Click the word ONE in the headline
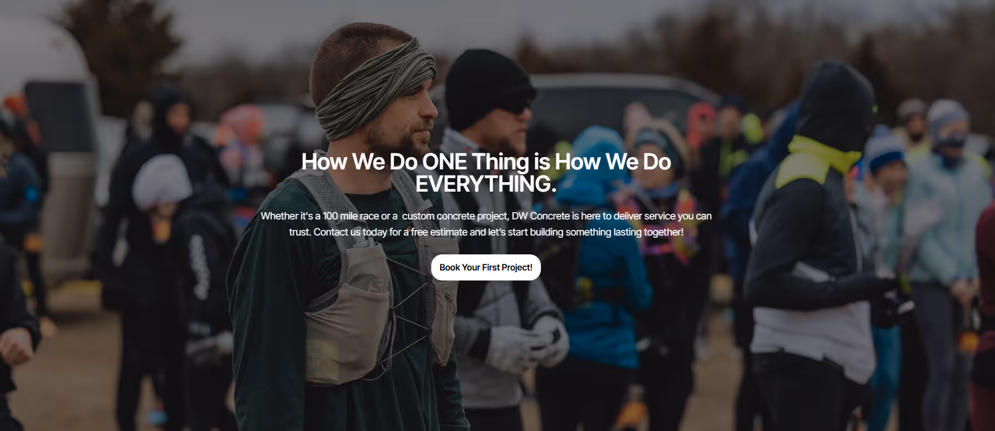Screen dimensions: 995x431 pos(445,162)
